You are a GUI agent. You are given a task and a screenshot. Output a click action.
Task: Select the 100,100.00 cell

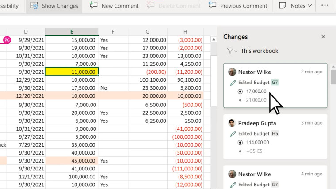click(x=148, y=80)
